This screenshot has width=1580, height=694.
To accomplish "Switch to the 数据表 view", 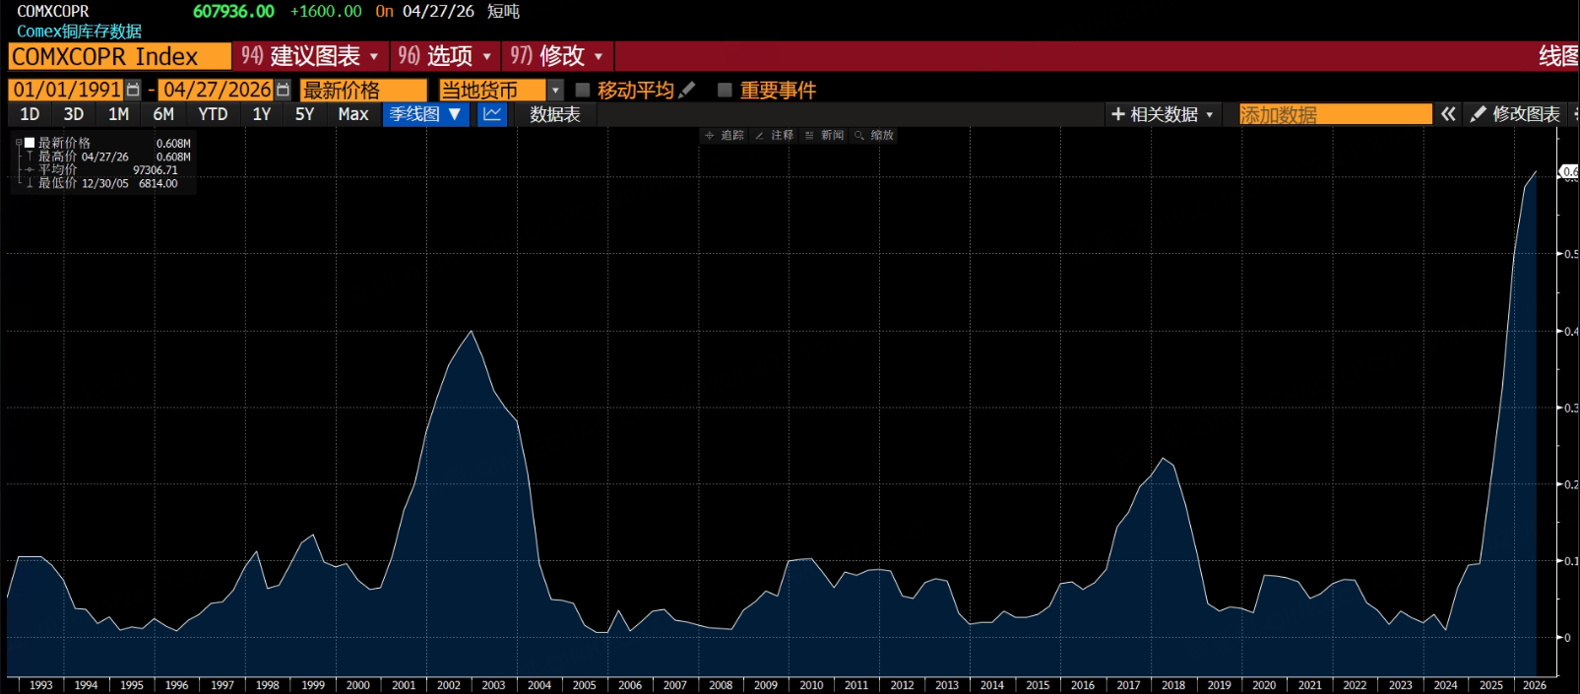I will (x=555, y=114).
